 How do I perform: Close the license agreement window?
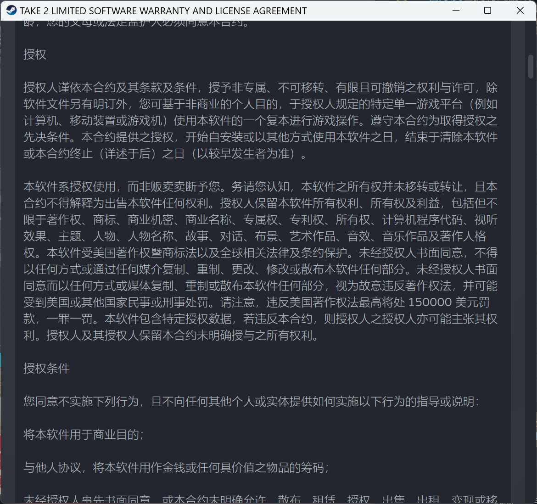coord(520,11)
